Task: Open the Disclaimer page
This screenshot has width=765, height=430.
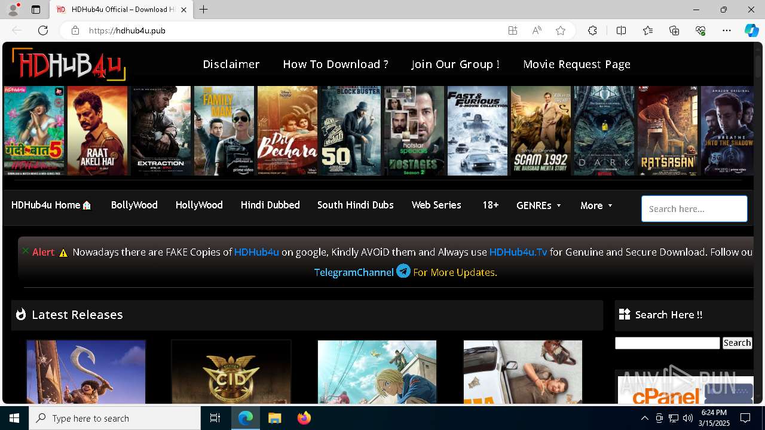Action: pyautogui.click(x=231, y=64)
